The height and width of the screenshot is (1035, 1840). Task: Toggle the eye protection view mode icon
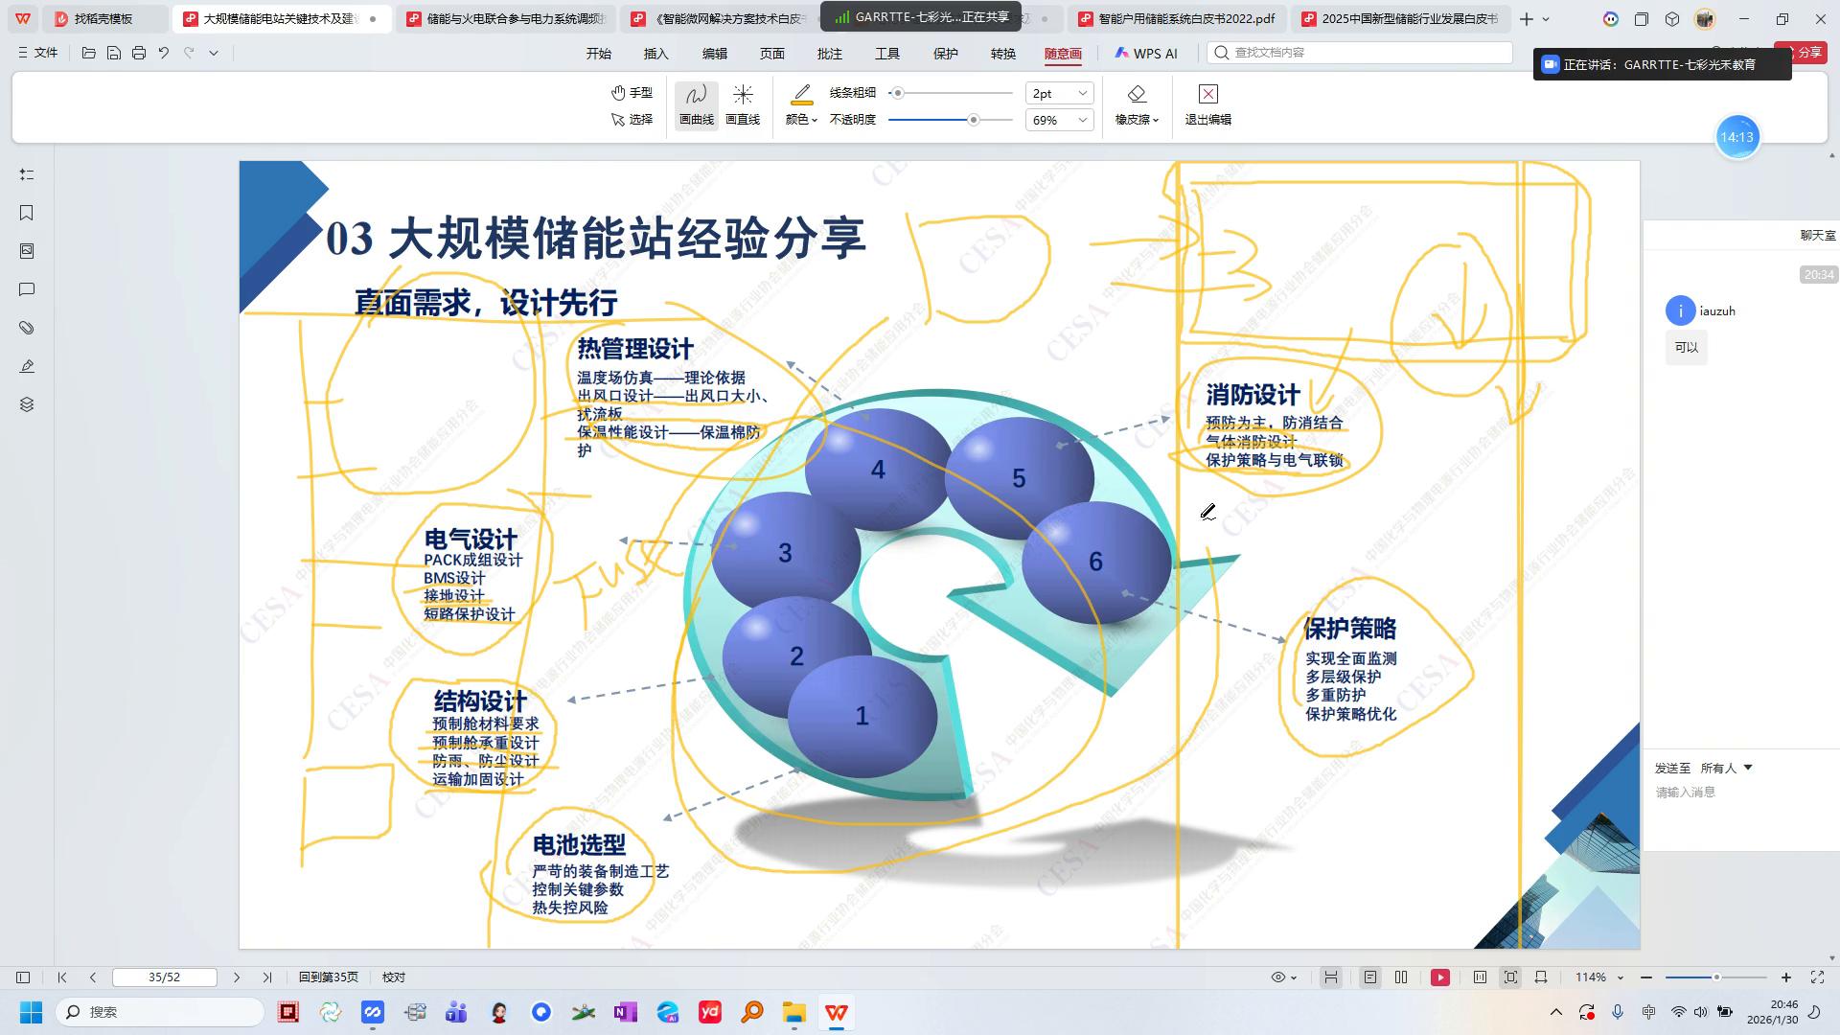click(x=1278, y=977)
